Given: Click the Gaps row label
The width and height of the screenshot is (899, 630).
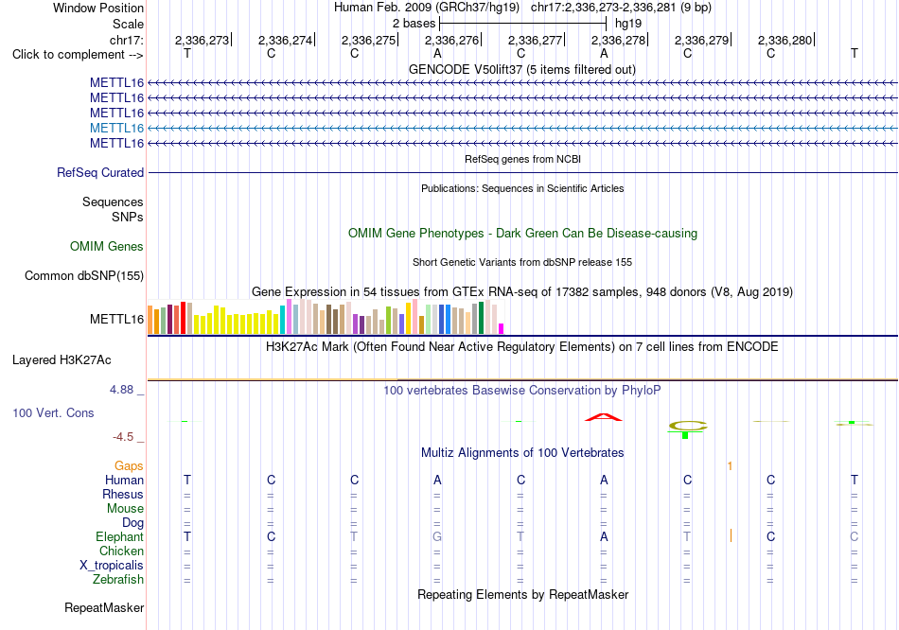Looking at the screenshot, I should point(129,466).
